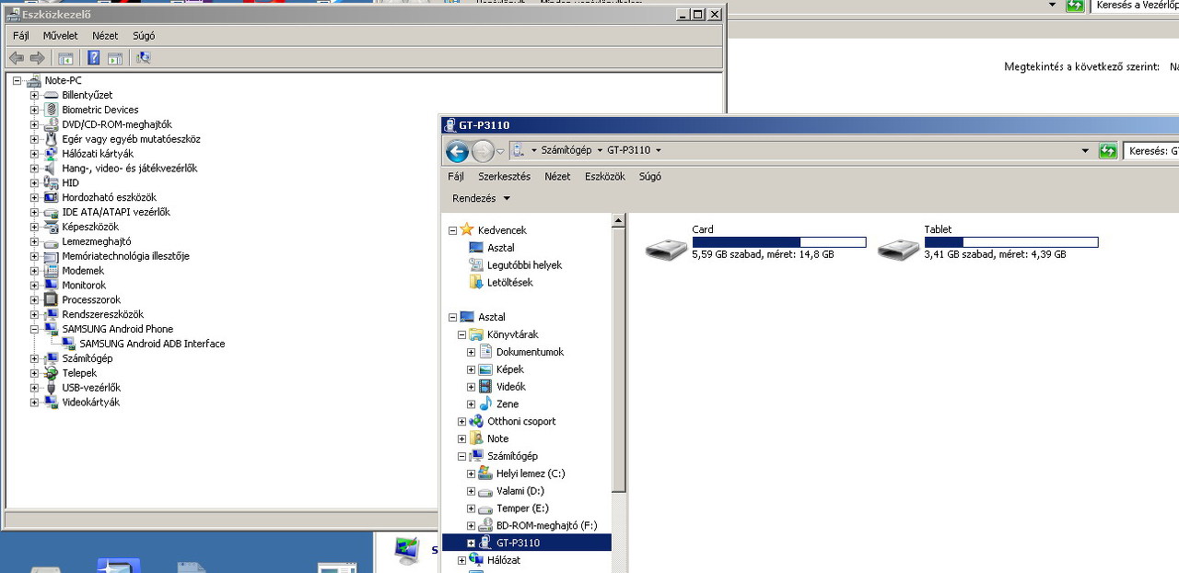This screenshot has width=1179, height=573.
Task: Select Temper (E:) drive
Action: click(x=522, y=509)
